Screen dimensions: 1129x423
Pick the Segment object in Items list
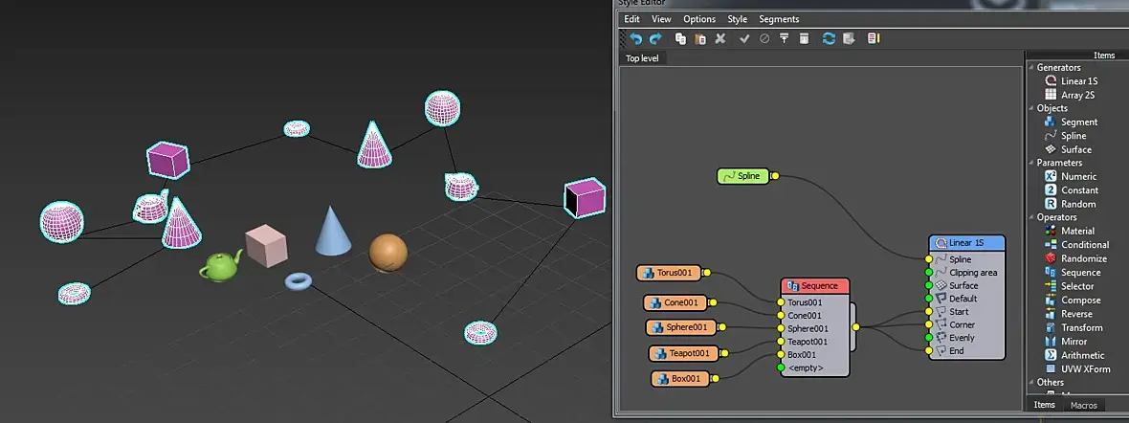click(1071, 122)
